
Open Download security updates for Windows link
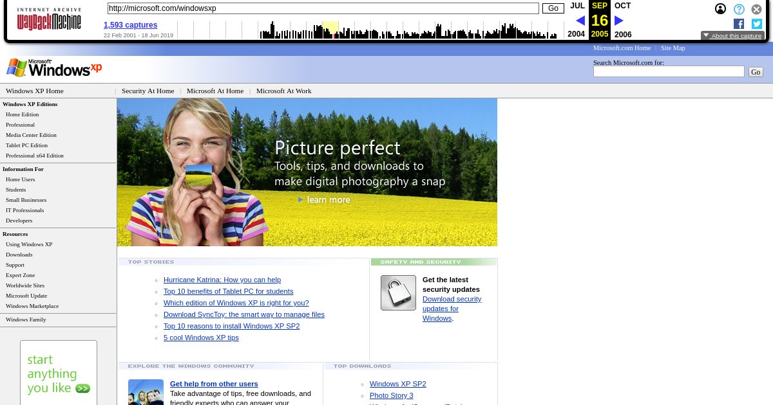[452, 309]
